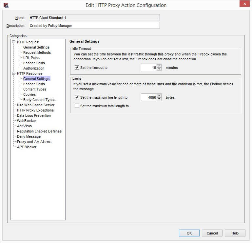This screenshot has height=243, width=252.
Task: Click the 'minutes' unit label
Action: click(172, 68)
